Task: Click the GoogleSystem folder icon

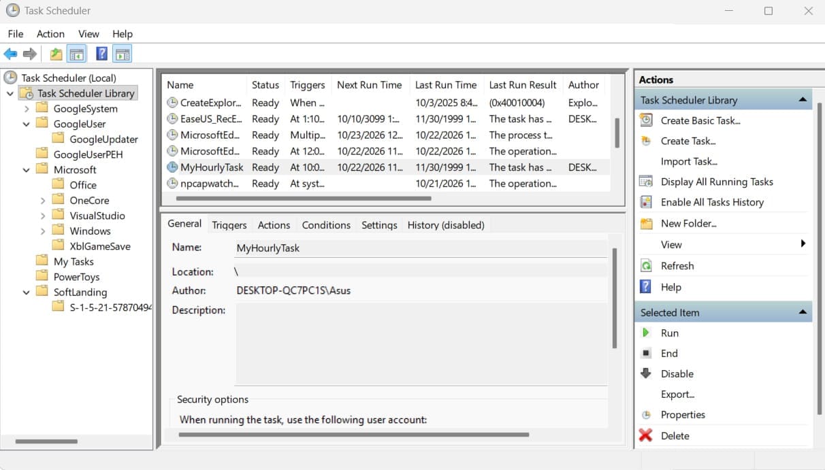Action: pyautogui.click(x=42, y=108)
